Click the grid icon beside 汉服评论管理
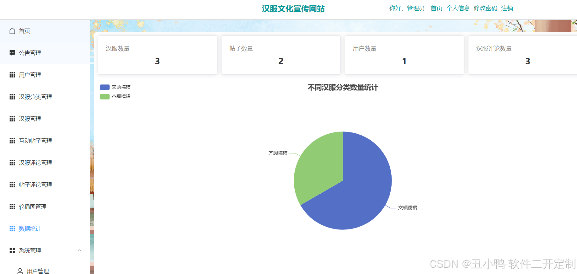This screenshot has height=274, width=577. (x=12, y=163)
